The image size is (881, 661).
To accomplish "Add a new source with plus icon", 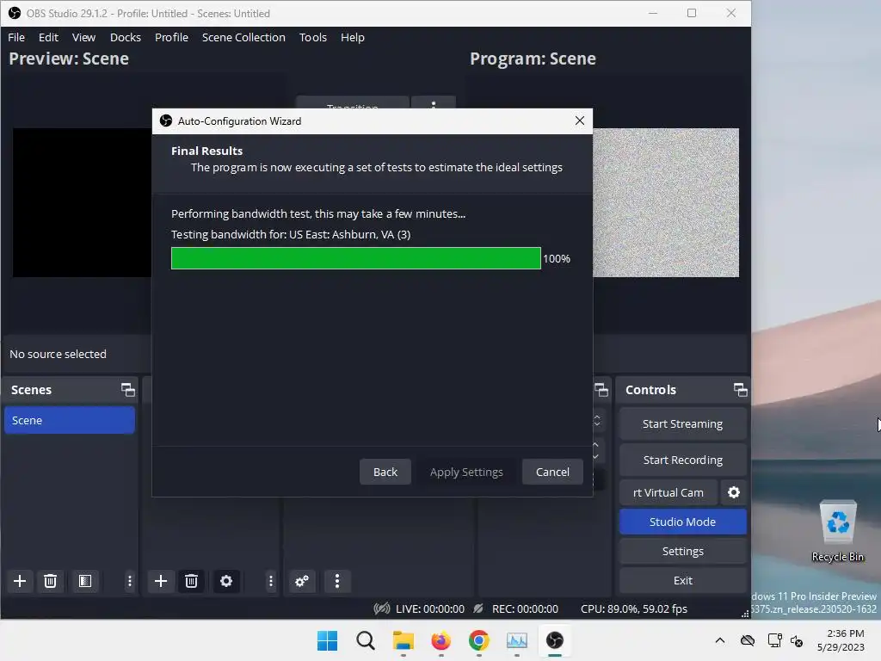I will coord(161,581).
